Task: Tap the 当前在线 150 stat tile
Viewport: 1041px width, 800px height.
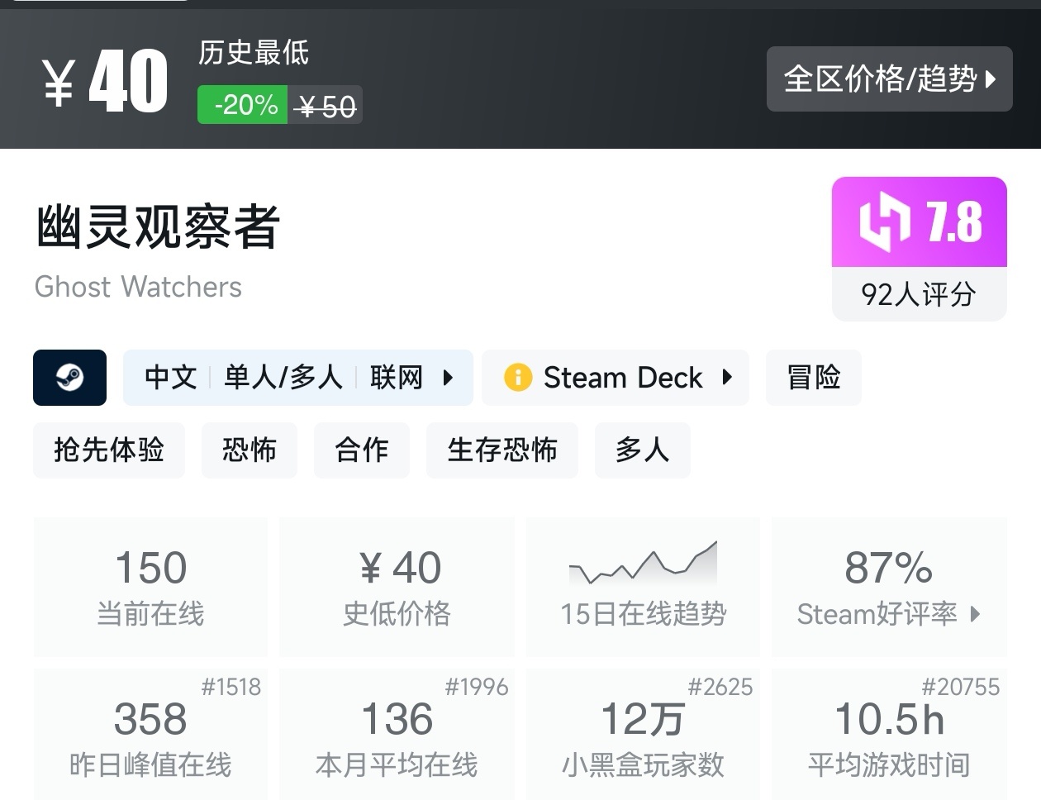Action: click(x=150, y=587)
